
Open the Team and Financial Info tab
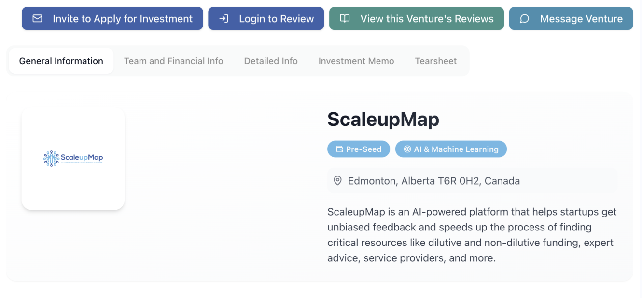click(173, 61)
